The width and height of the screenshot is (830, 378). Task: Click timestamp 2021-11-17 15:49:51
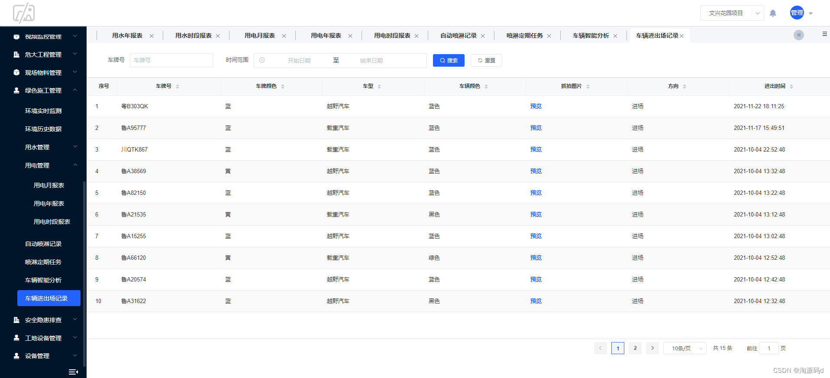[759, 128]
